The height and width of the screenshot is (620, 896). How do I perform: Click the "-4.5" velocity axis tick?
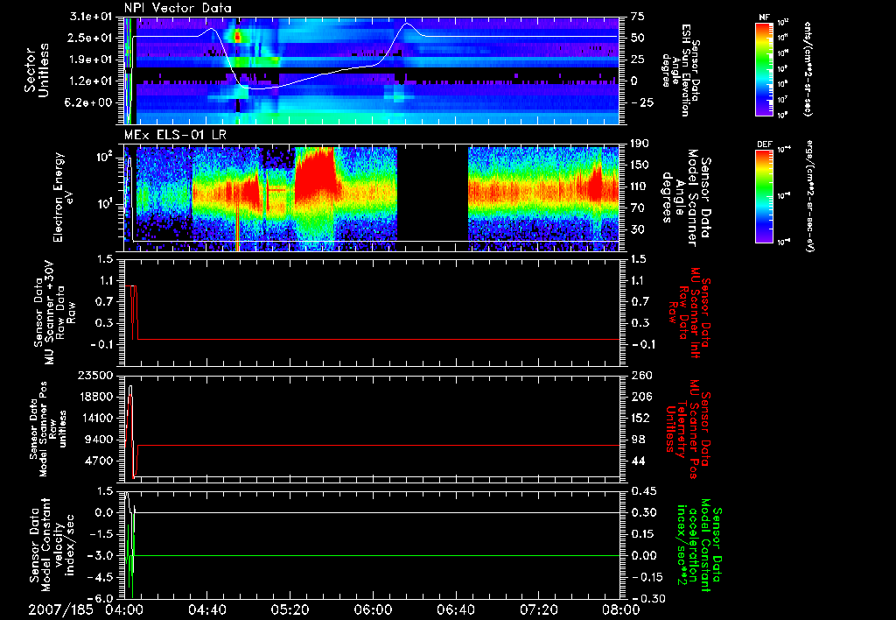(x=101, y=577)
